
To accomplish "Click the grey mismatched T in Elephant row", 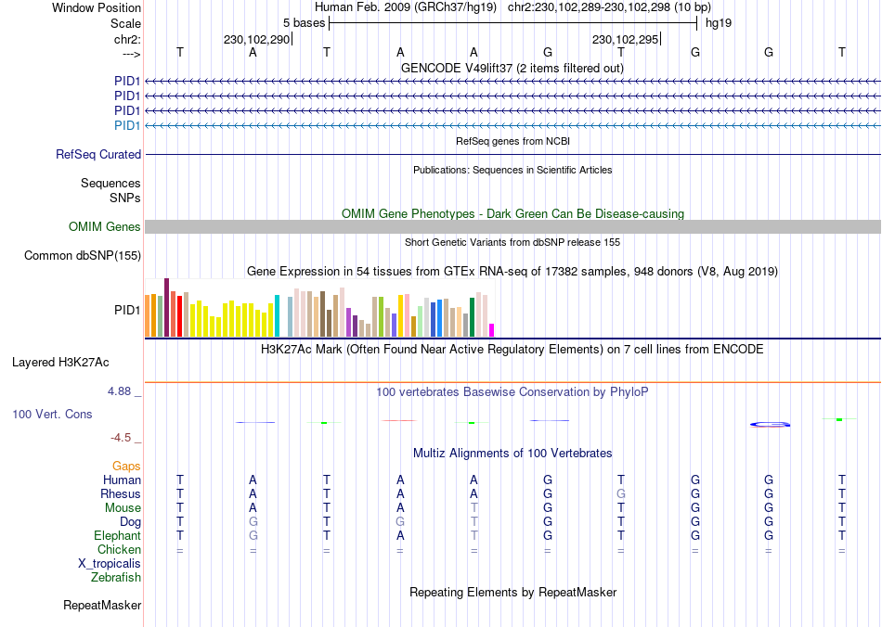I will pyautogui.click(x=474, y=535).
